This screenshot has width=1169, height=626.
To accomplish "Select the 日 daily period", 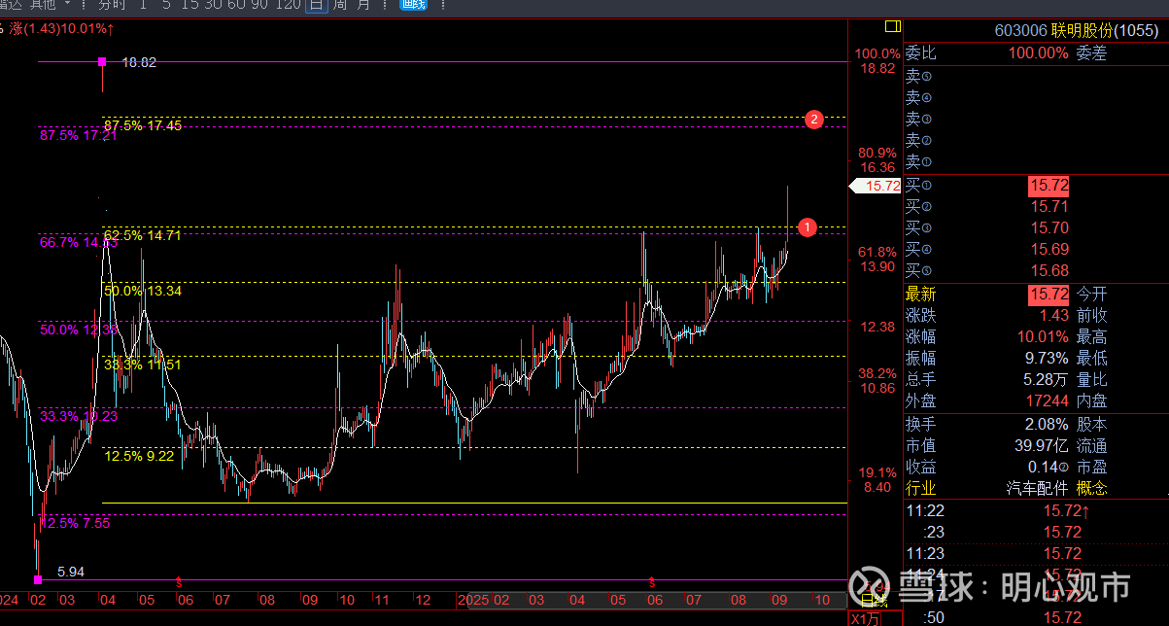I will (x=316, y=5).
